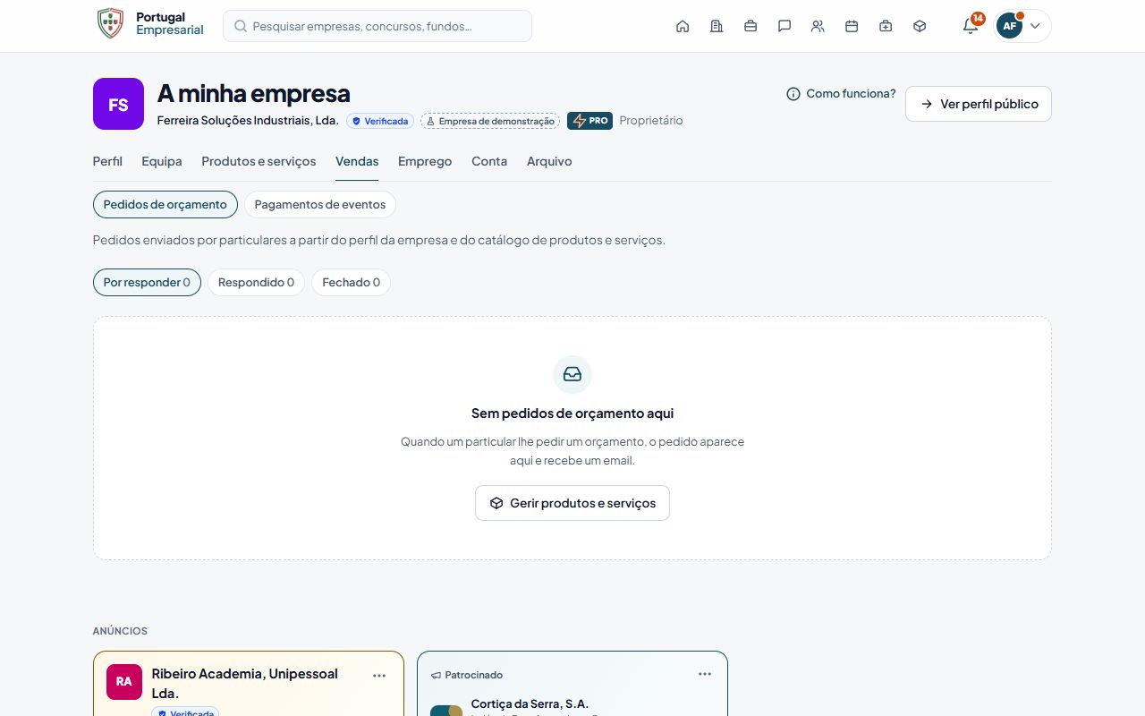Click the Portugal Empresarial logo
The width and height of the screenshot is (1145, 716).
[x=150, y=24]
